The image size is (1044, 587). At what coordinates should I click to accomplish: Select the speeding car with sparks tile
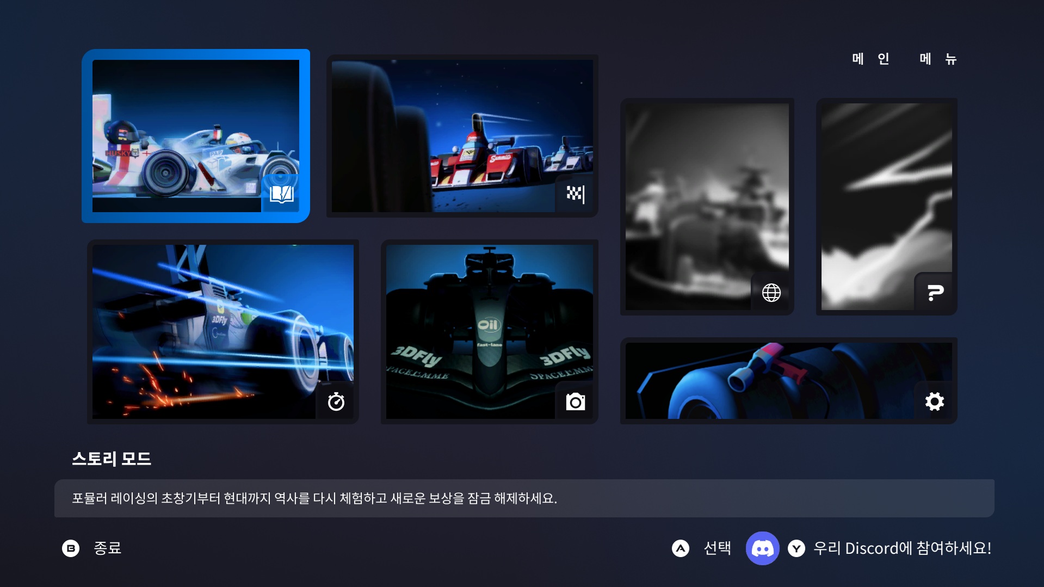[212, 326]
